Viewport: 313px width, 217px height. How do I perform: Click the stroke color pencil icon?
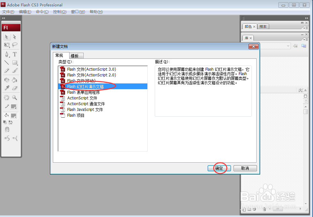click(x=7, y=106)
